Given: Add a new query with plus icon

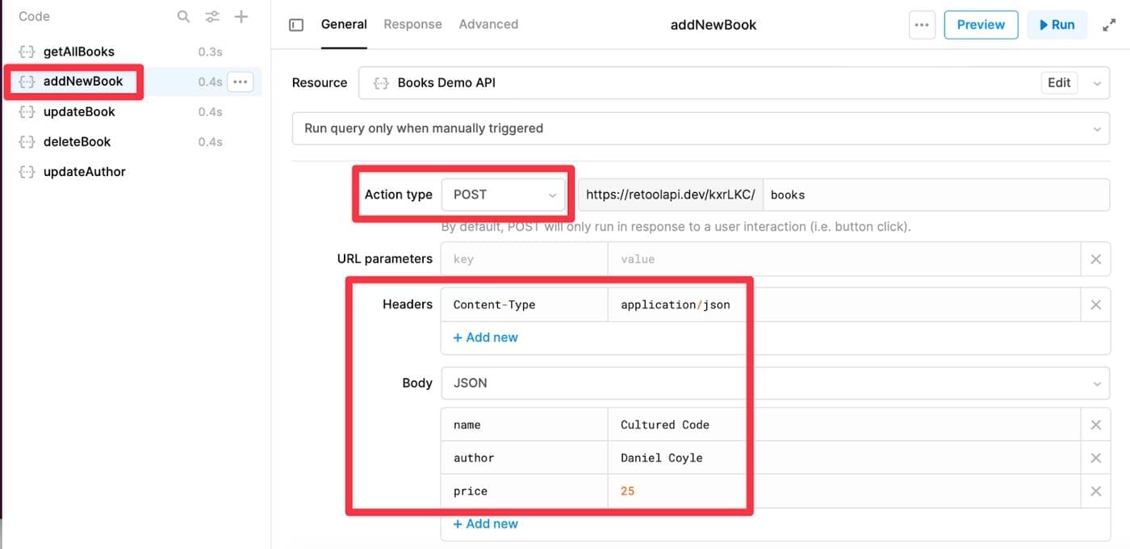Looking at the screenshot, I should pos(241,16).
